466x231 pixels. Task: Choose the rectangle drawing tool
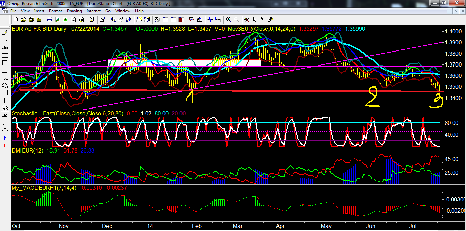click(5, 63)
